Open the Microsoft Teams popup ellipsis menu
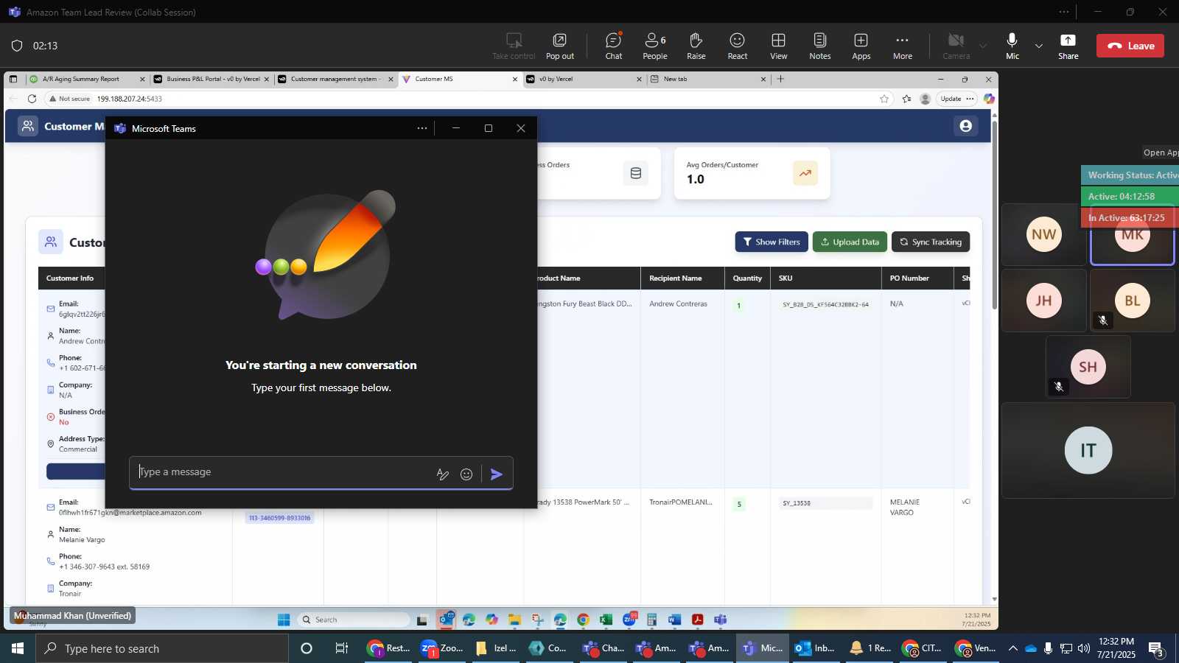 421,128
